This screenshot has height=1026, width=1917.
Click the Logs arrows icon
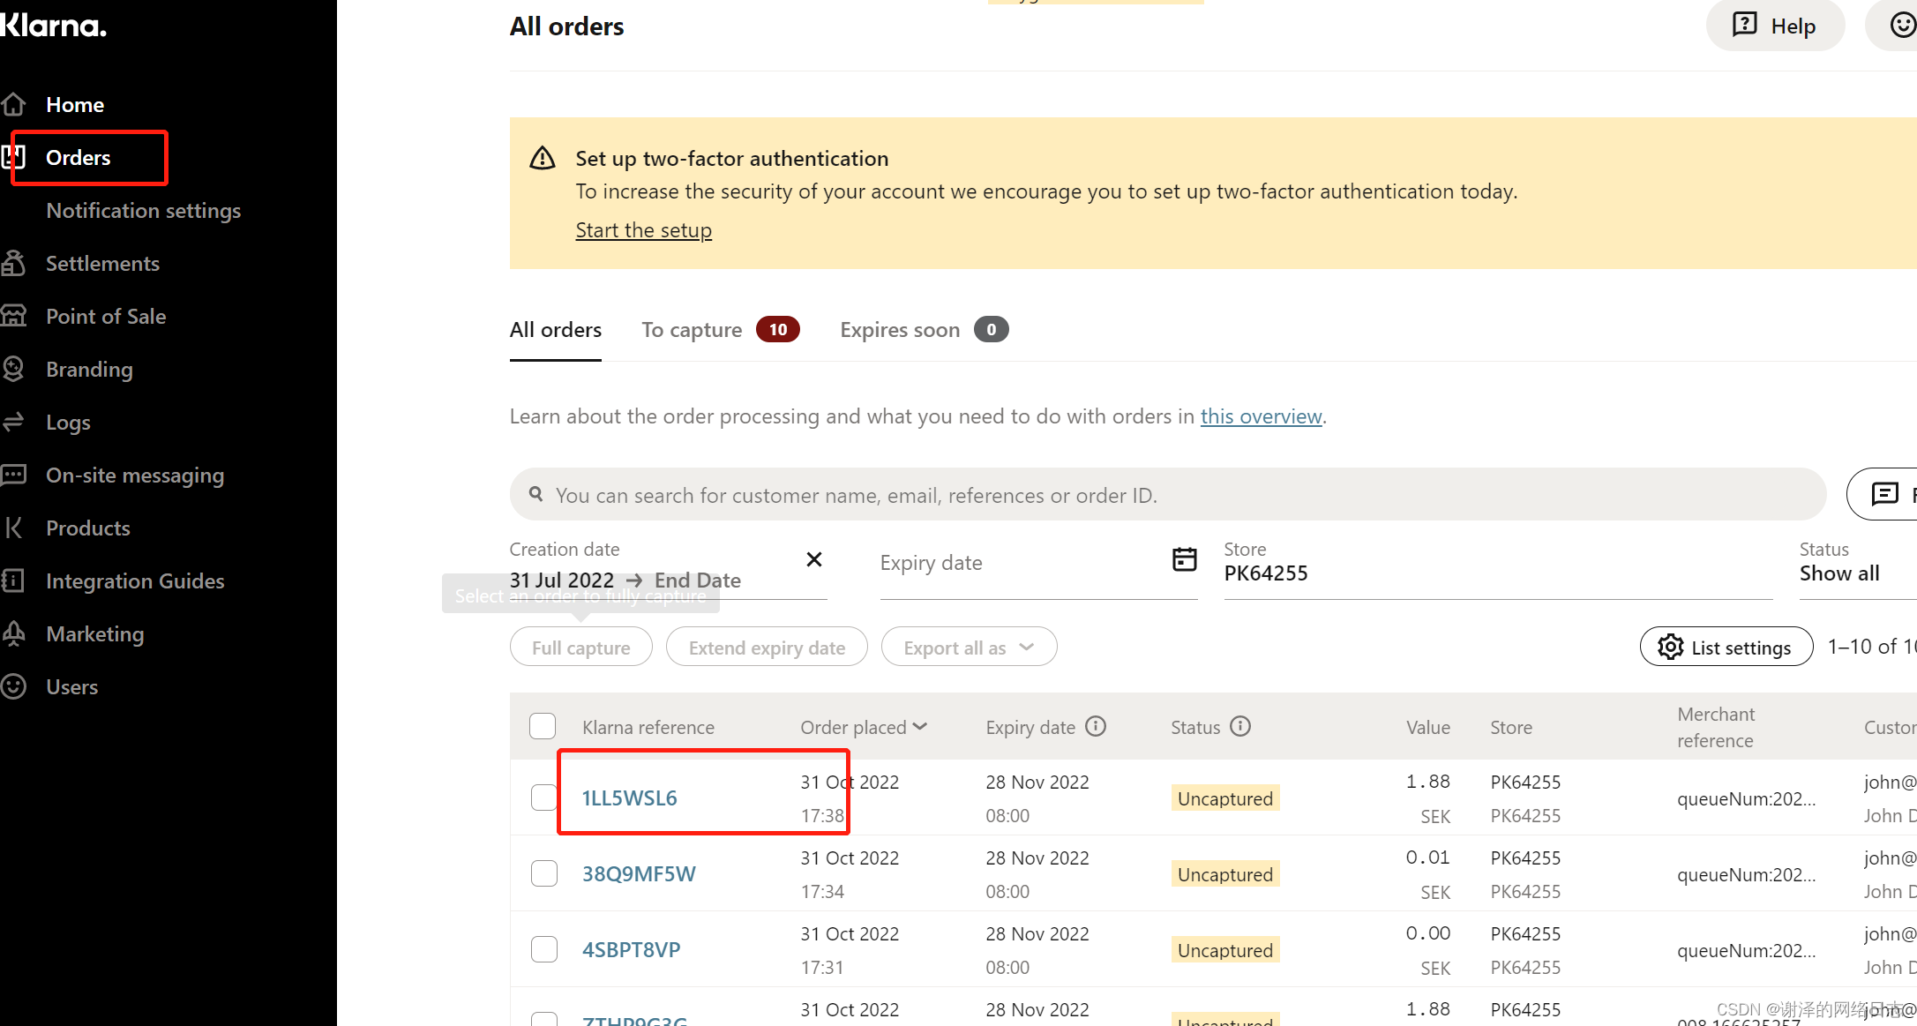tap(12, 422)
